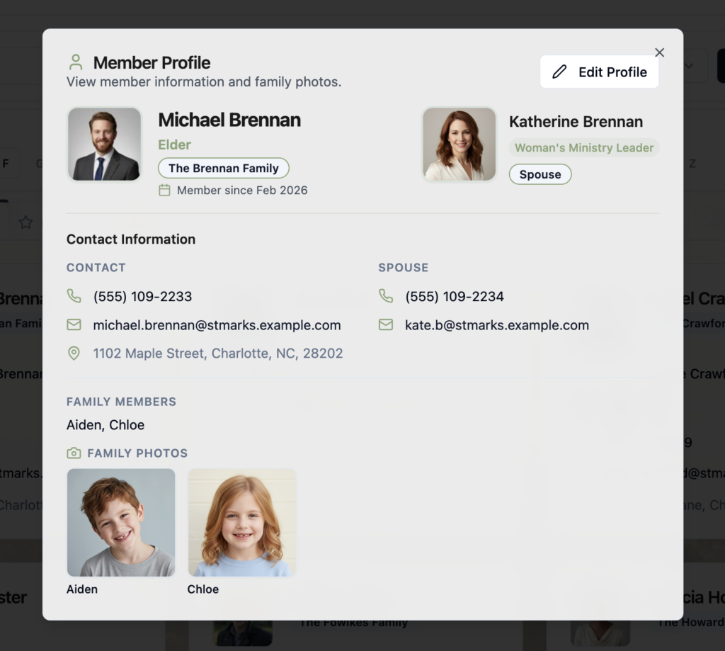The image size is (725, 651).
Task: Click the envelope icon beside kate.b email
Action: point(386,325)
